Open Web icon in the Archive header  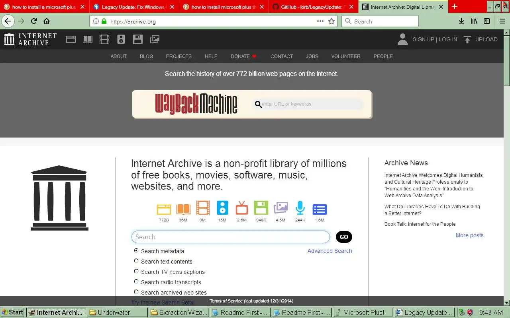[71, 39]
